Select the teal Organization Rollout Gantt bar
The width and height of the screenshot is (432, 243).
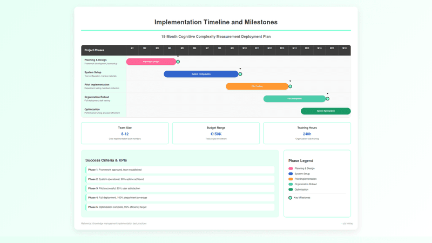pyautogui.click(x=294, y=99)
